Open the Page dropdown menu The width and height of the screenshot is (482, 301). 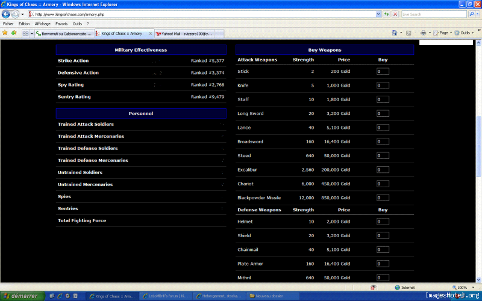pyautogui.click(x=443, y=33)
